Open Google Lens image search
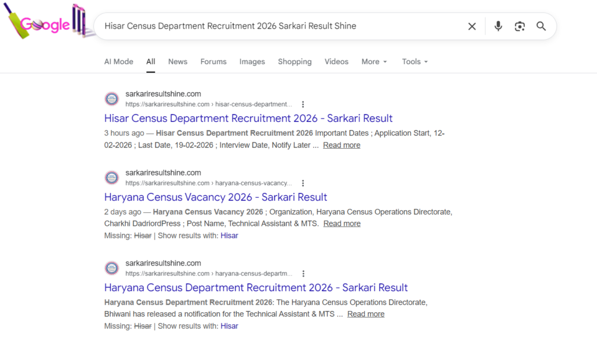The height and width of the screenshot is (339, 597). pyautogui.click(x=519, y=26)
